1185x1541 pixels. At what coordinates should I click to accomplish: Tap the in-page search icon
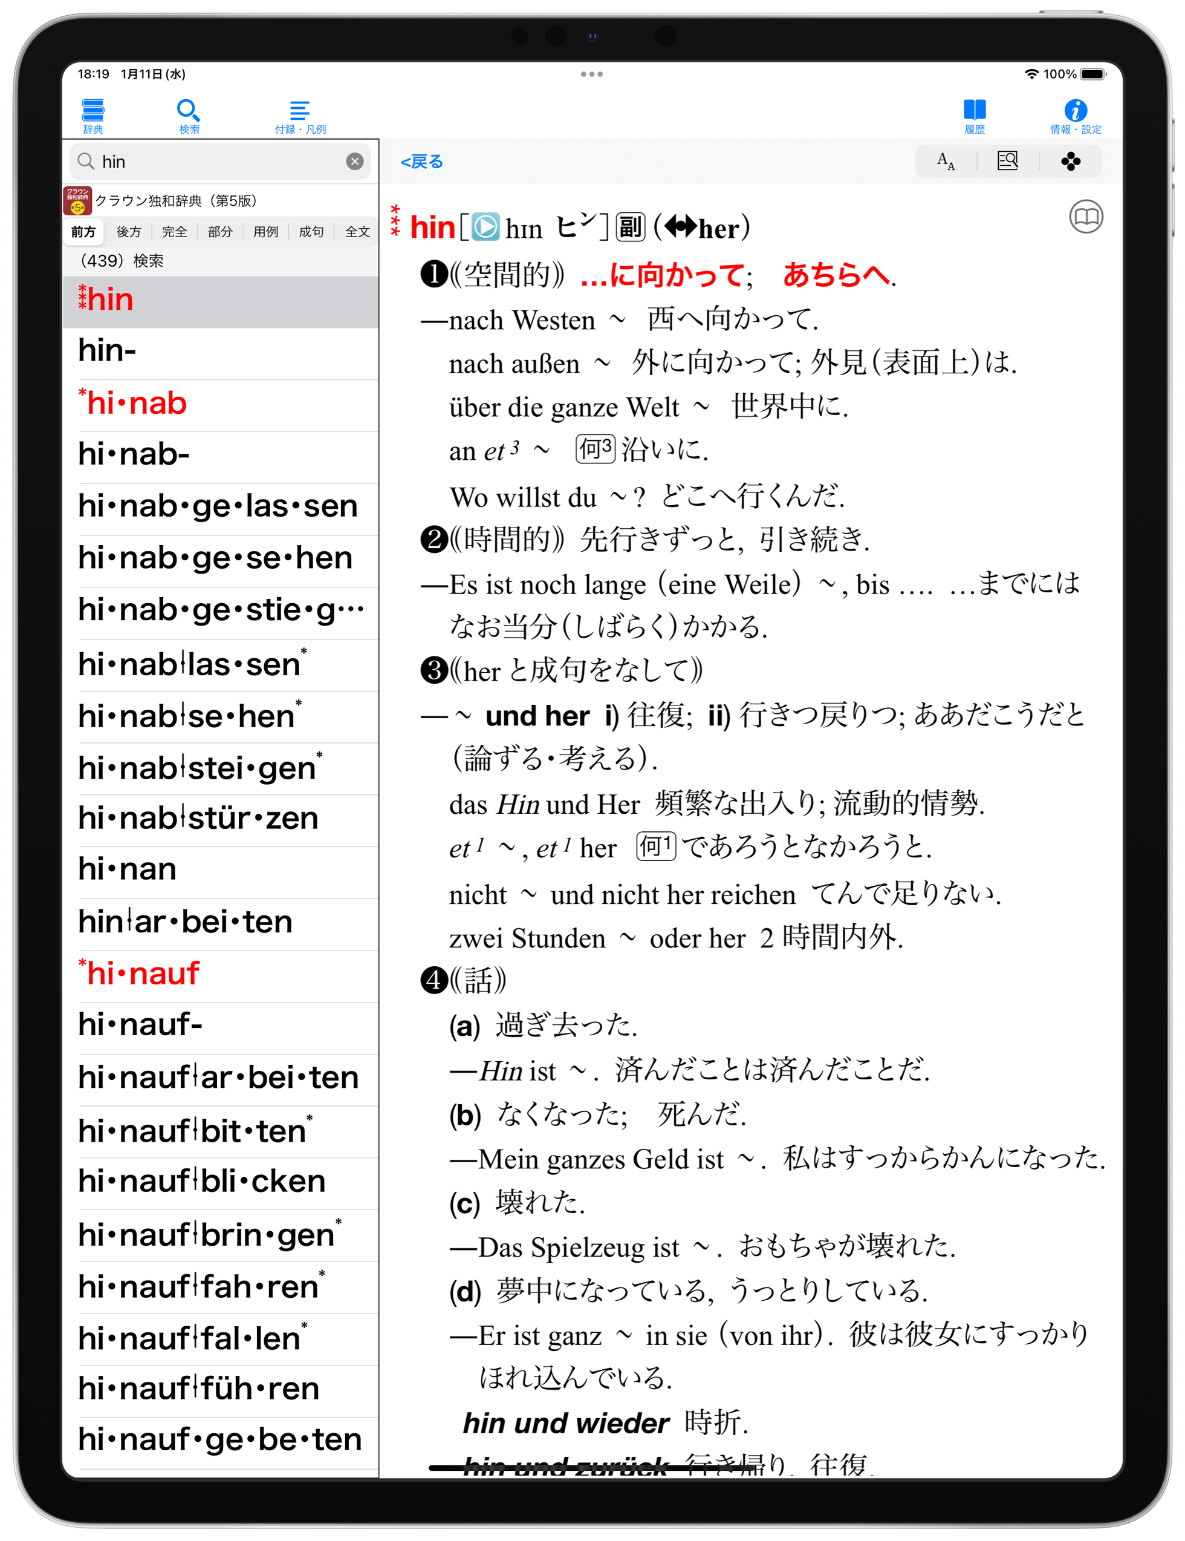(1007, 162)
